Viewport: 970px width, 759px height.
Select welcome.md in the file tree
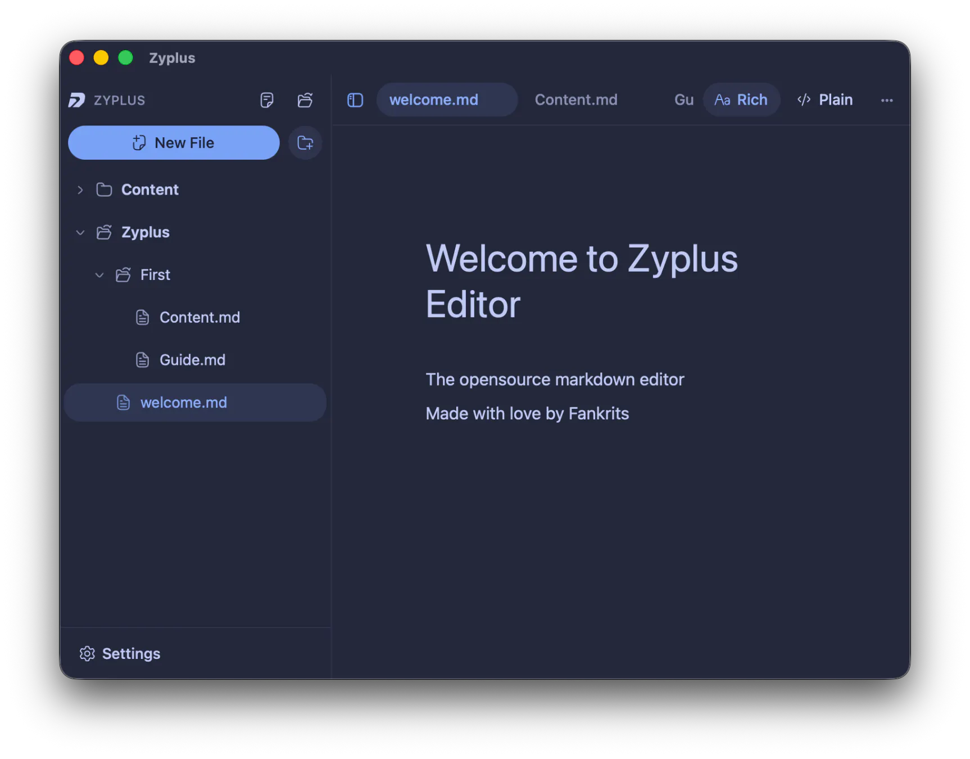195,403
